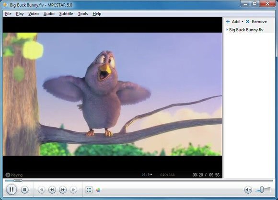Skip to the next track
278x200 pixels.
[x=74, y=190]
